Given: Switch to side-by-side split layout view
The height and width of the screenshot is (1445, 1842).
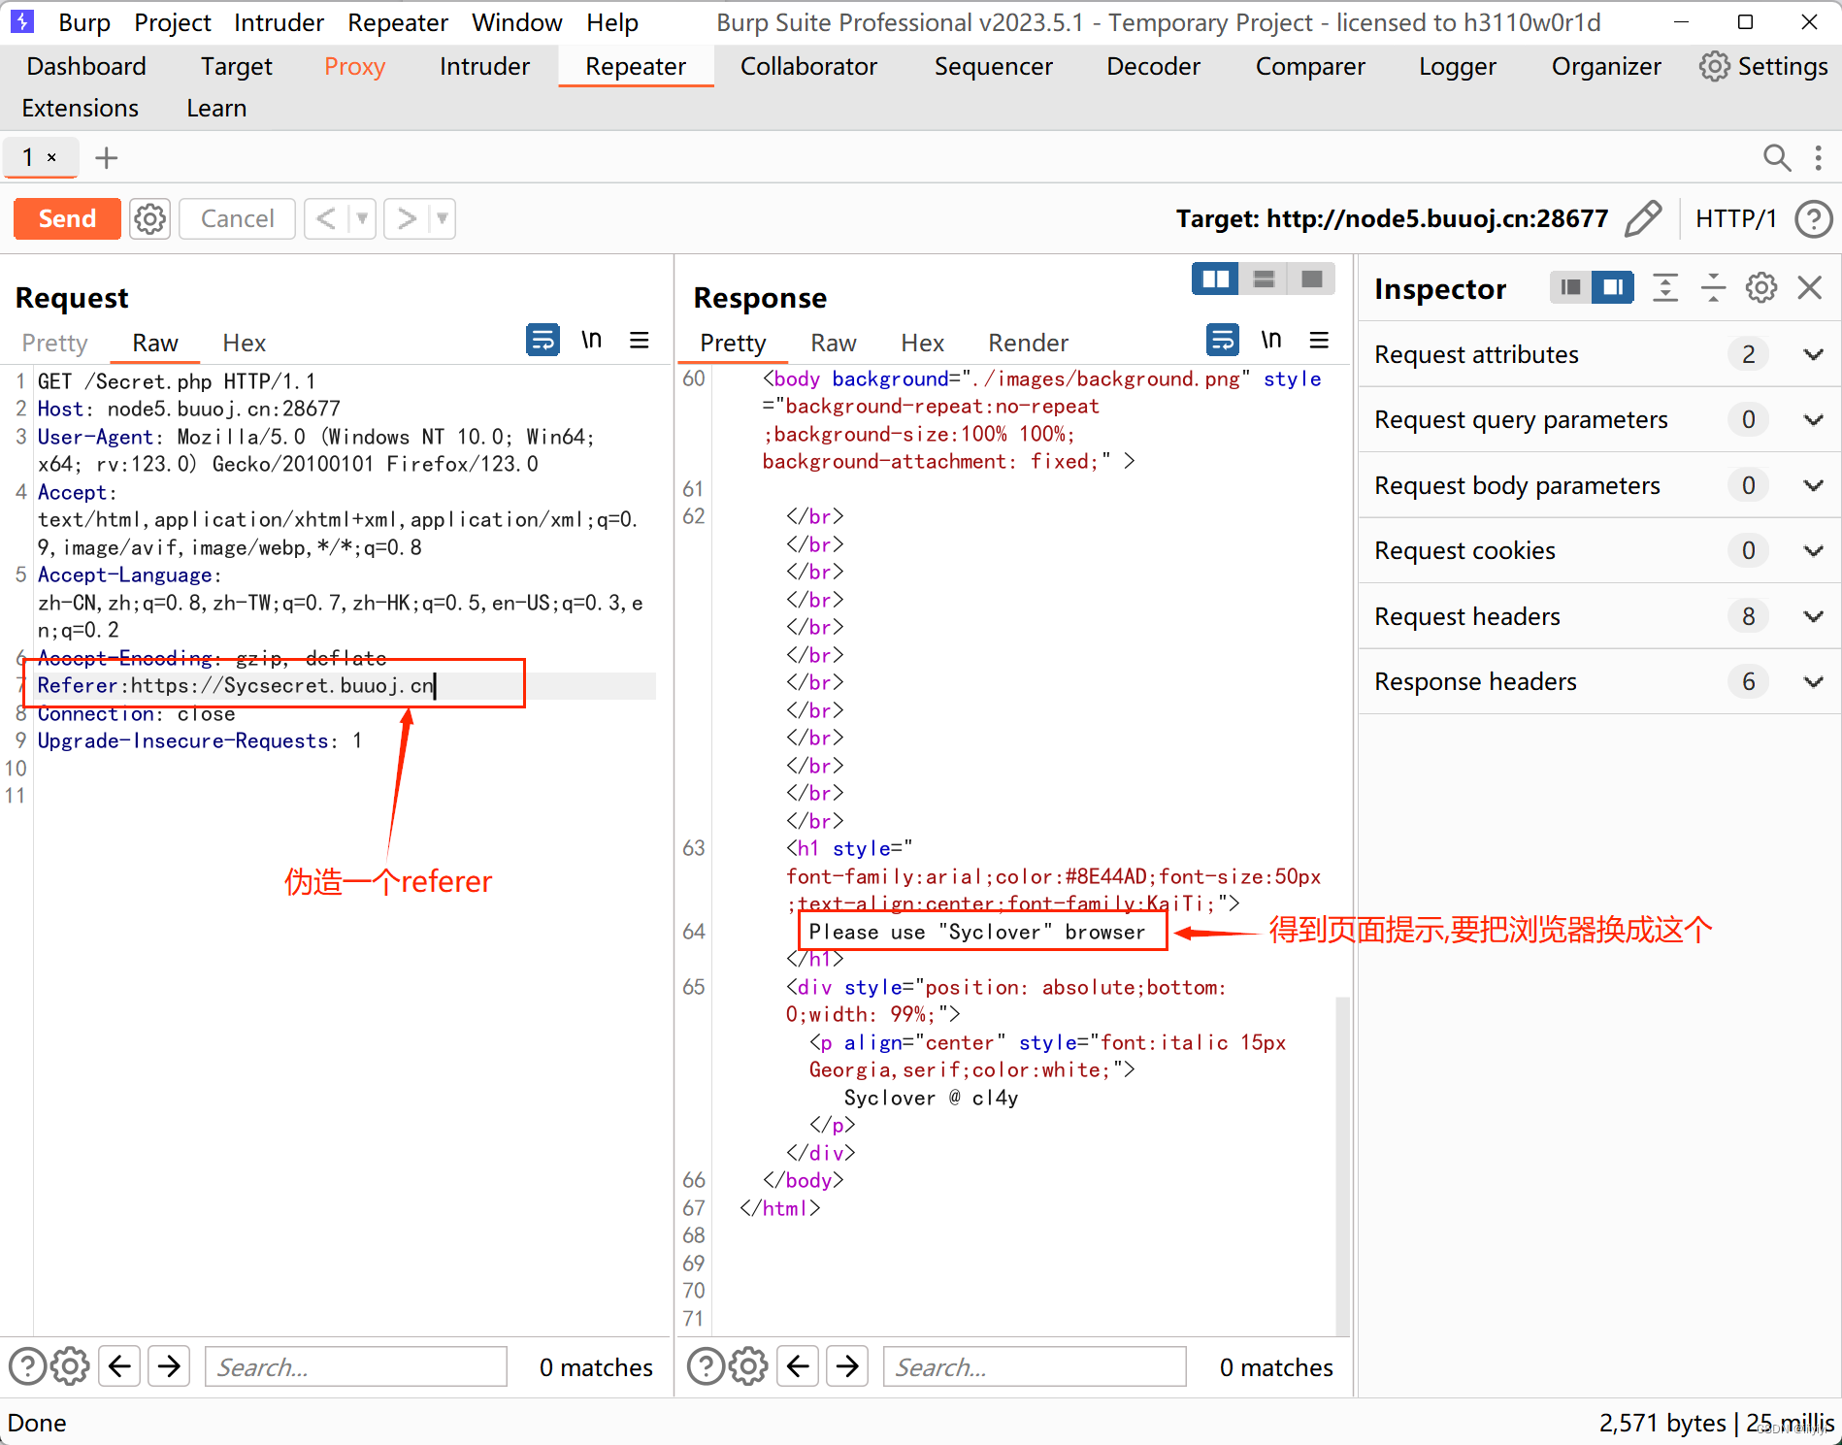Looking at the screenshot, I should pyautogui.click(x=1215, y=279).
